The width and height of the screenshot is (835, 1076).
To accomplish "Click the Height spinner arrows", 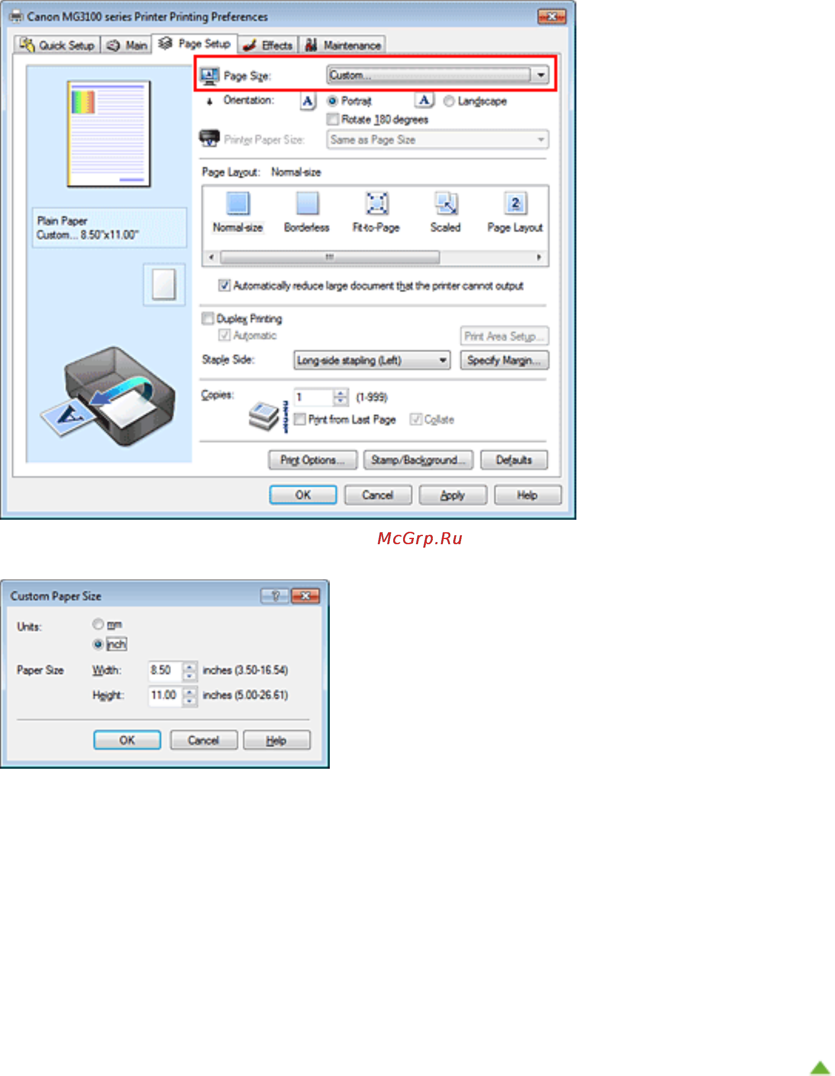I will tap(190, 695).
